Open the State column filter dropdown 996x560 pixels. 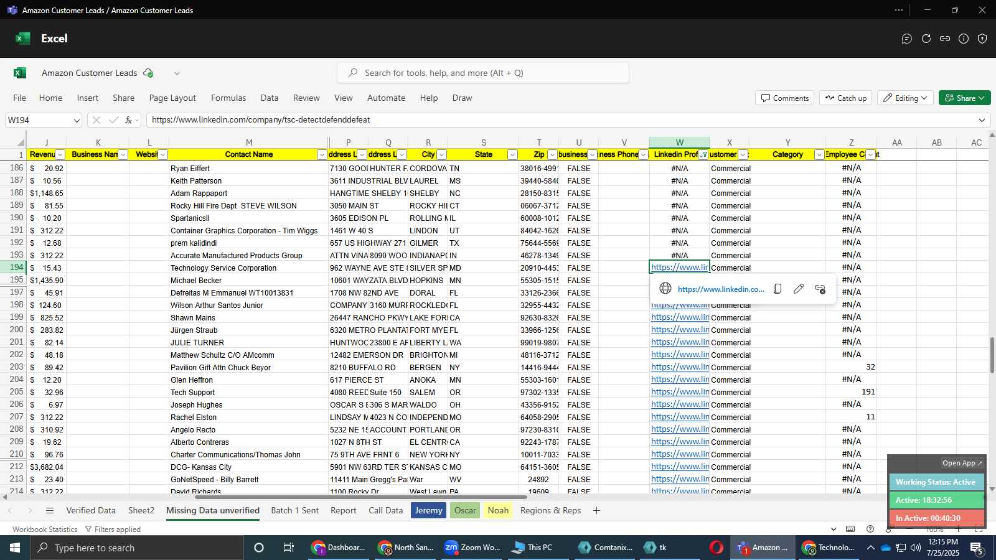coord(512,155)
